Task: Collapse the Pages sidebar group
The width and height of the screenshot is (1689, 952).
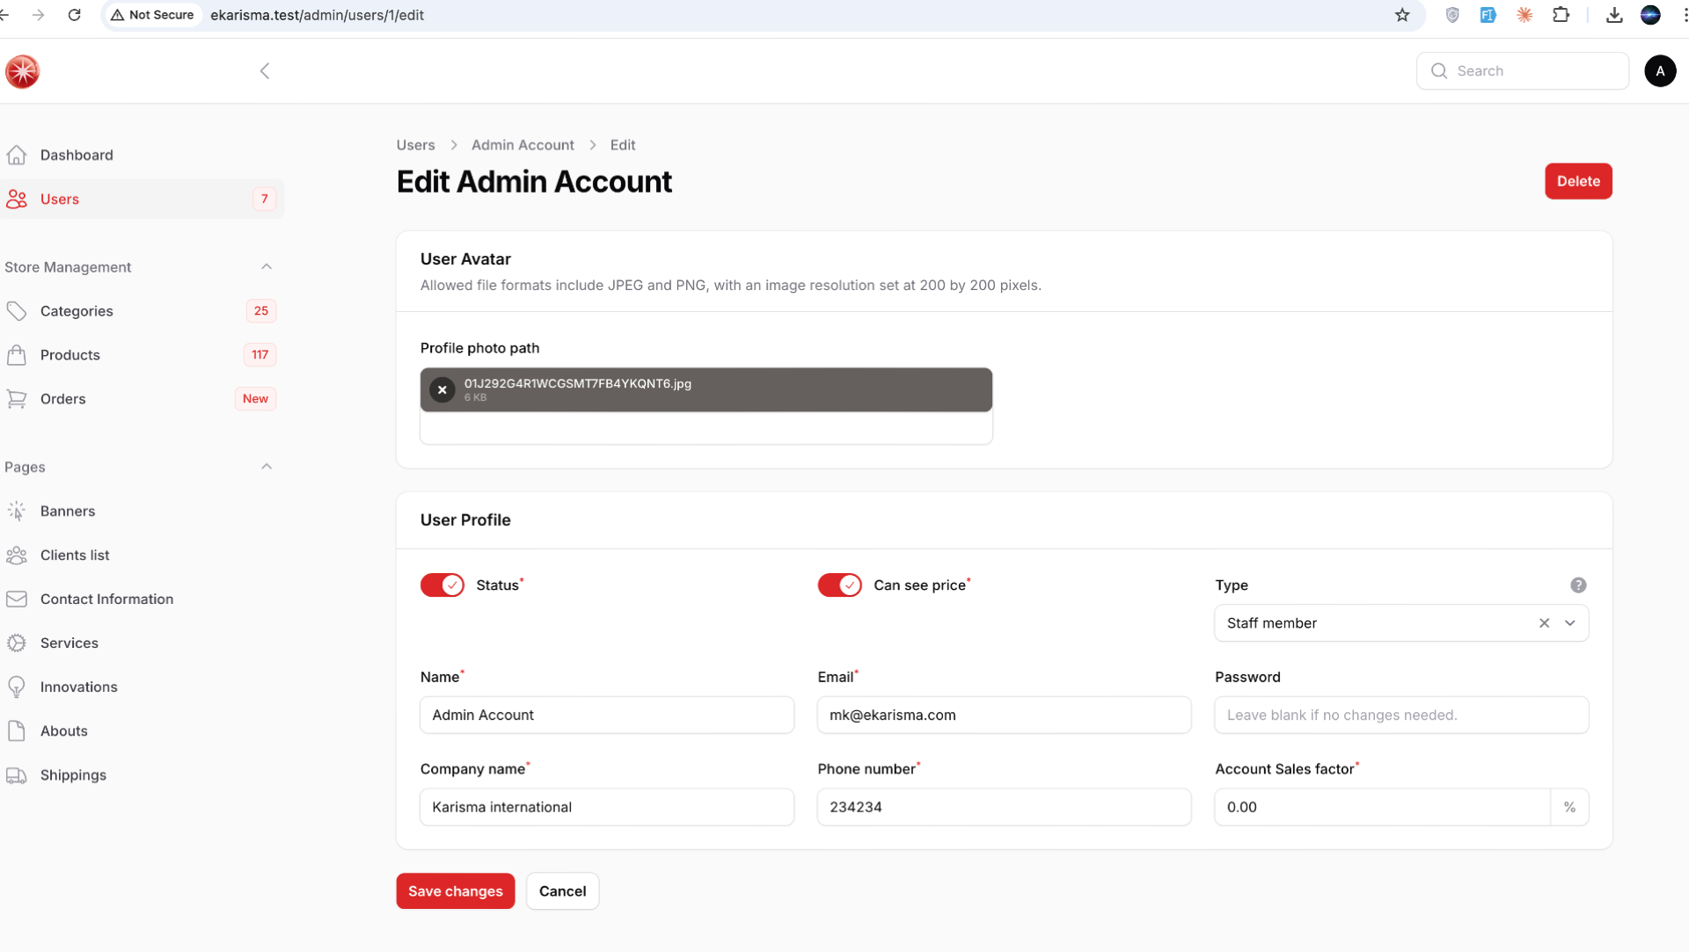Action: [267, 467]
